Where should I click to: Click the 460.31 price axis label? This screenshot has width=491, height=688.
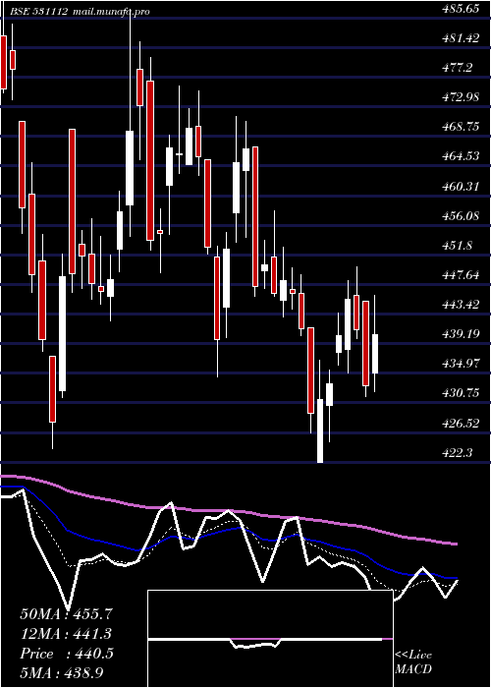(x=461, y=187)
